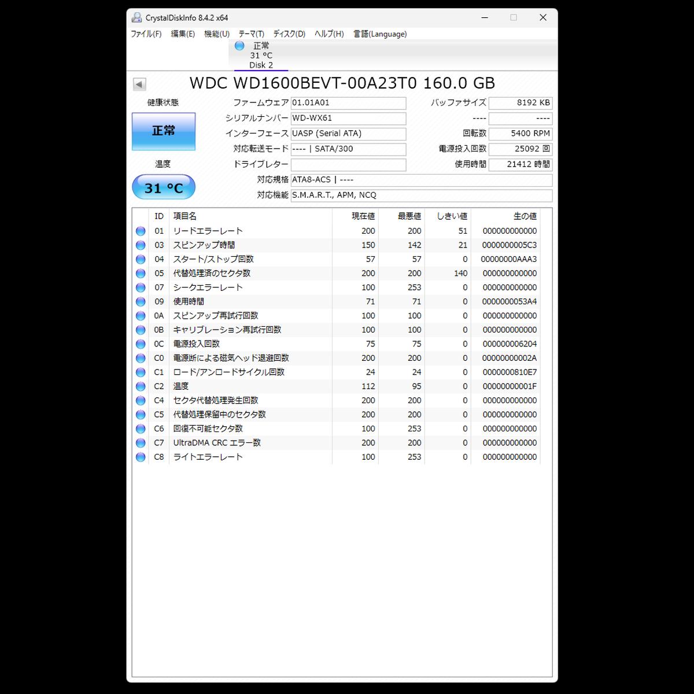Click status orb for UltraDMA CRC エラー数 row
This screenshot has width=694, height=694.
click(141, 443)
